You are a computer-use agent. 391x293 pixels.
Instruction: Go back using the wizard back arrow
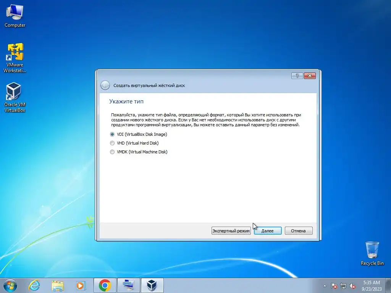(105, 85)
